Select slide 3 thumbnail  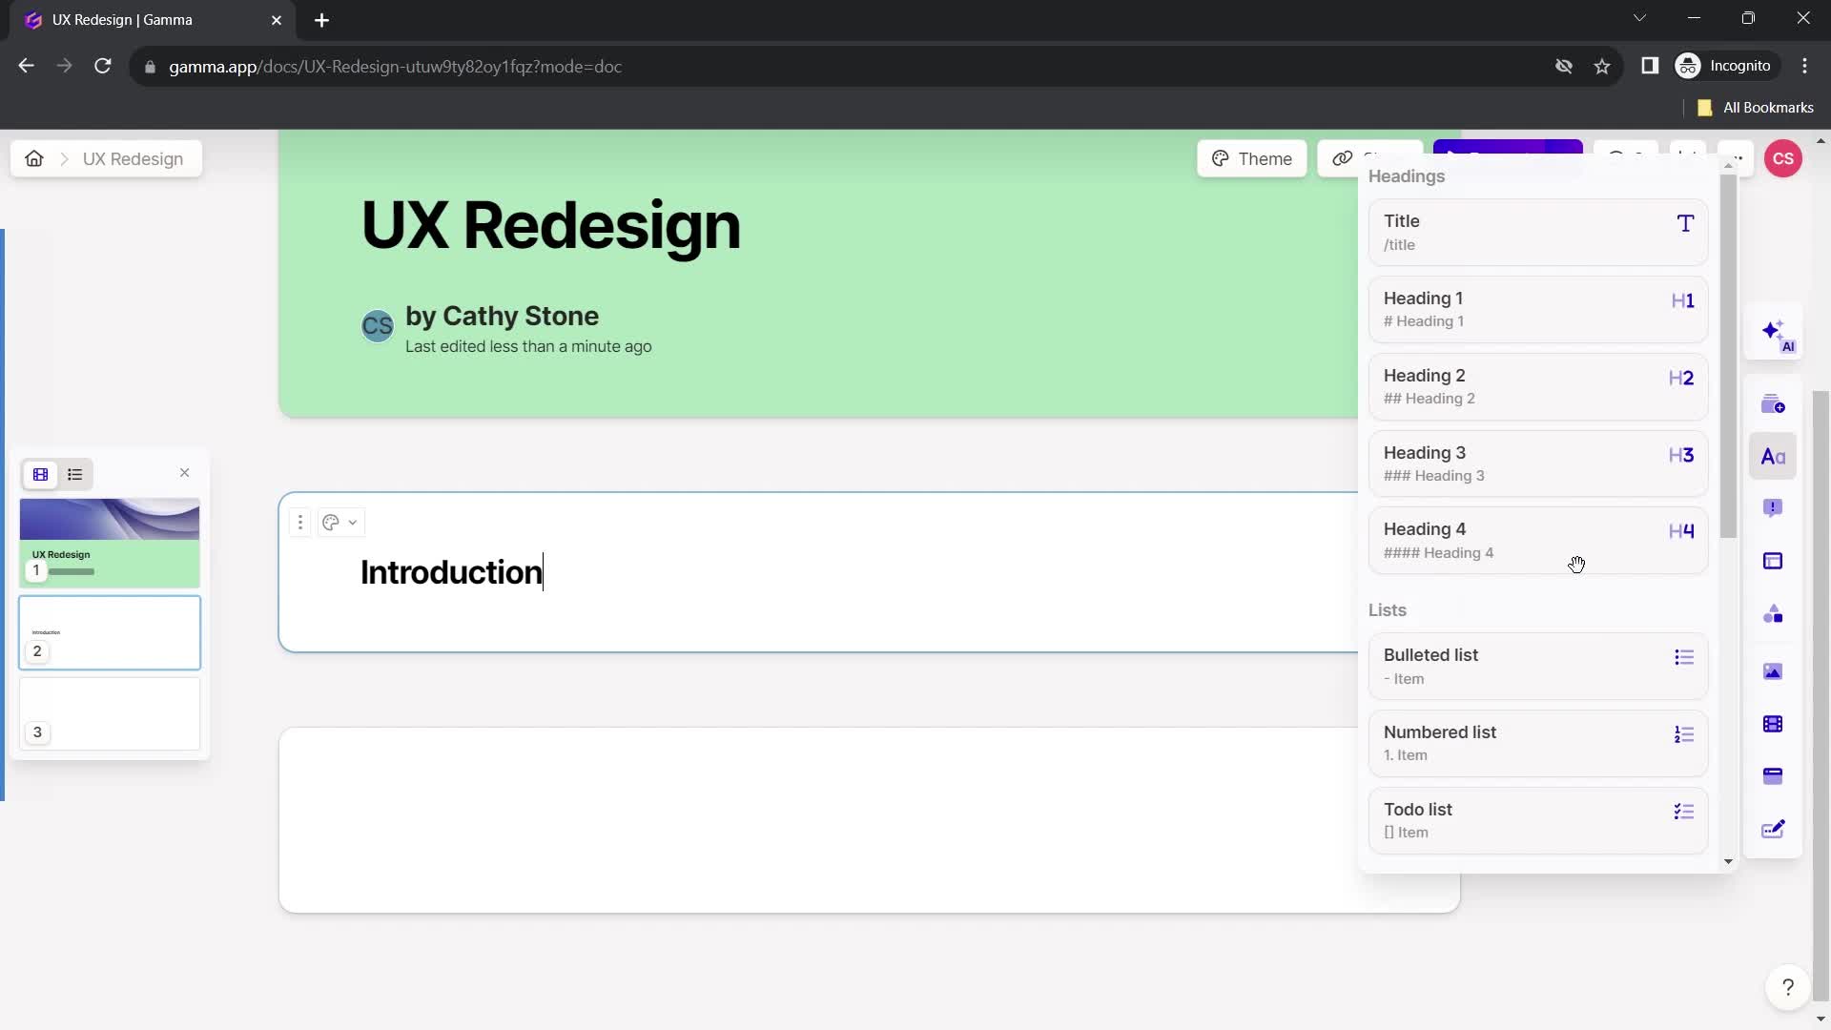tap(110, 713)
